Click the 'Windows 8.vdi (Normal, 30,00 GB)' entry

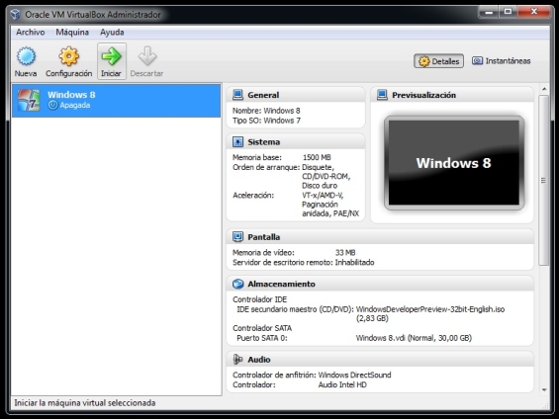pos(414,338)
